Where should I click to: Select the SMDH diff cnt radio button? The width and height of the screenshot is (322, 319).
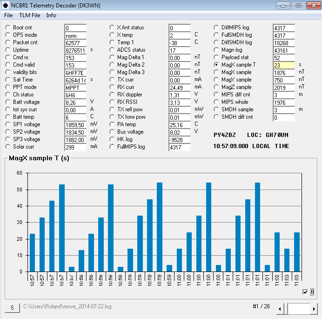(216, 117)
